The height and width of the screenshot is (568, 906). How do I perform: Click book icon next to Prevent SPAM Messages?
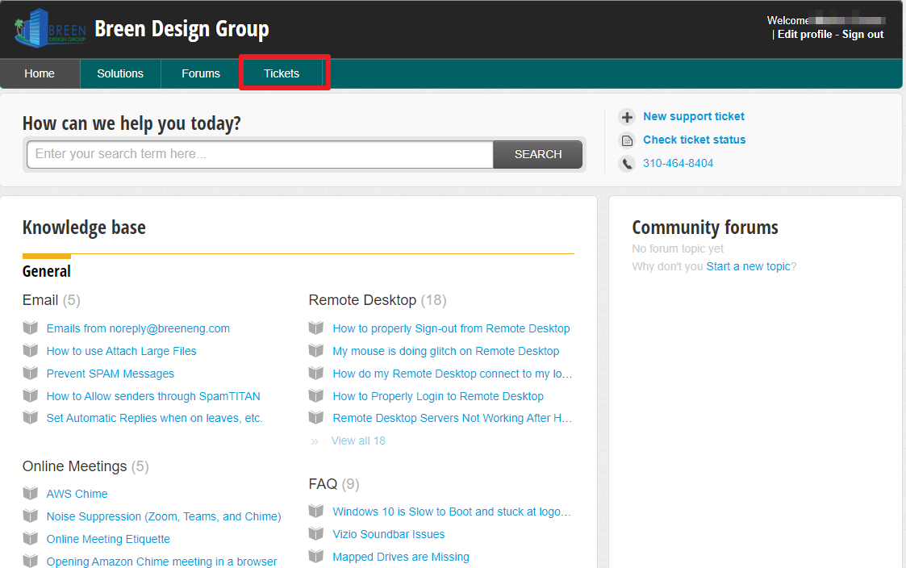[x=30, y=374]
